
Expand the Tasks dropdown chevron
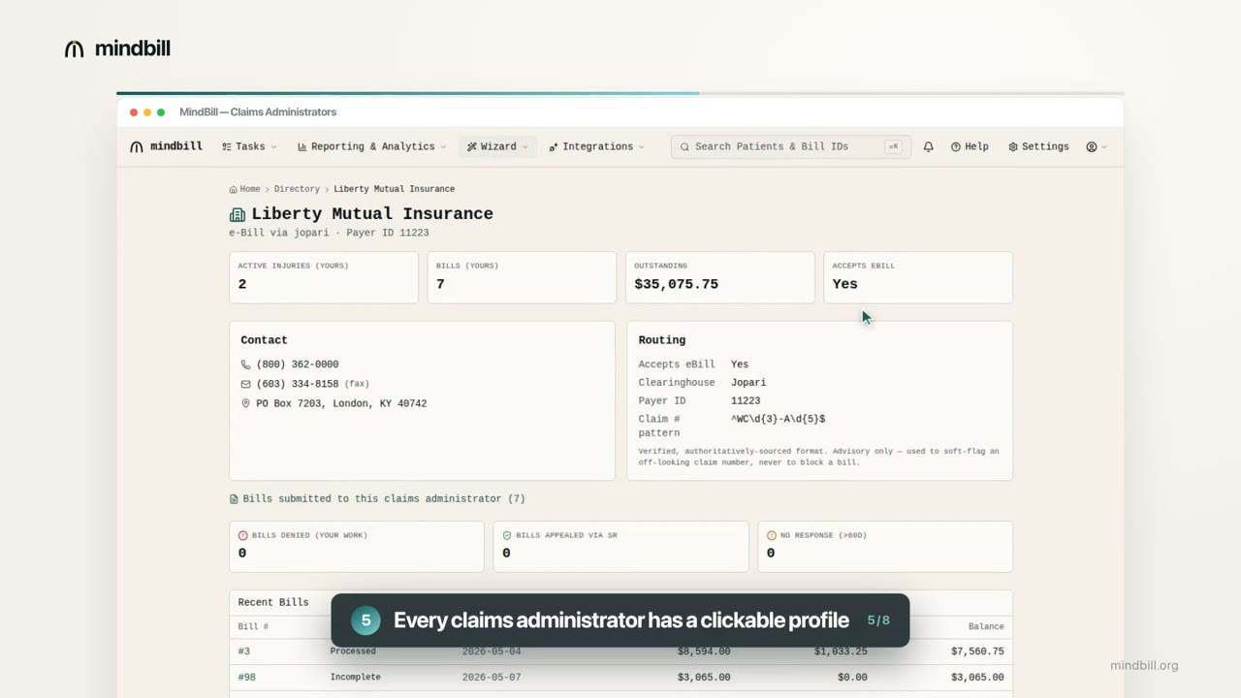tap(273, 147)
